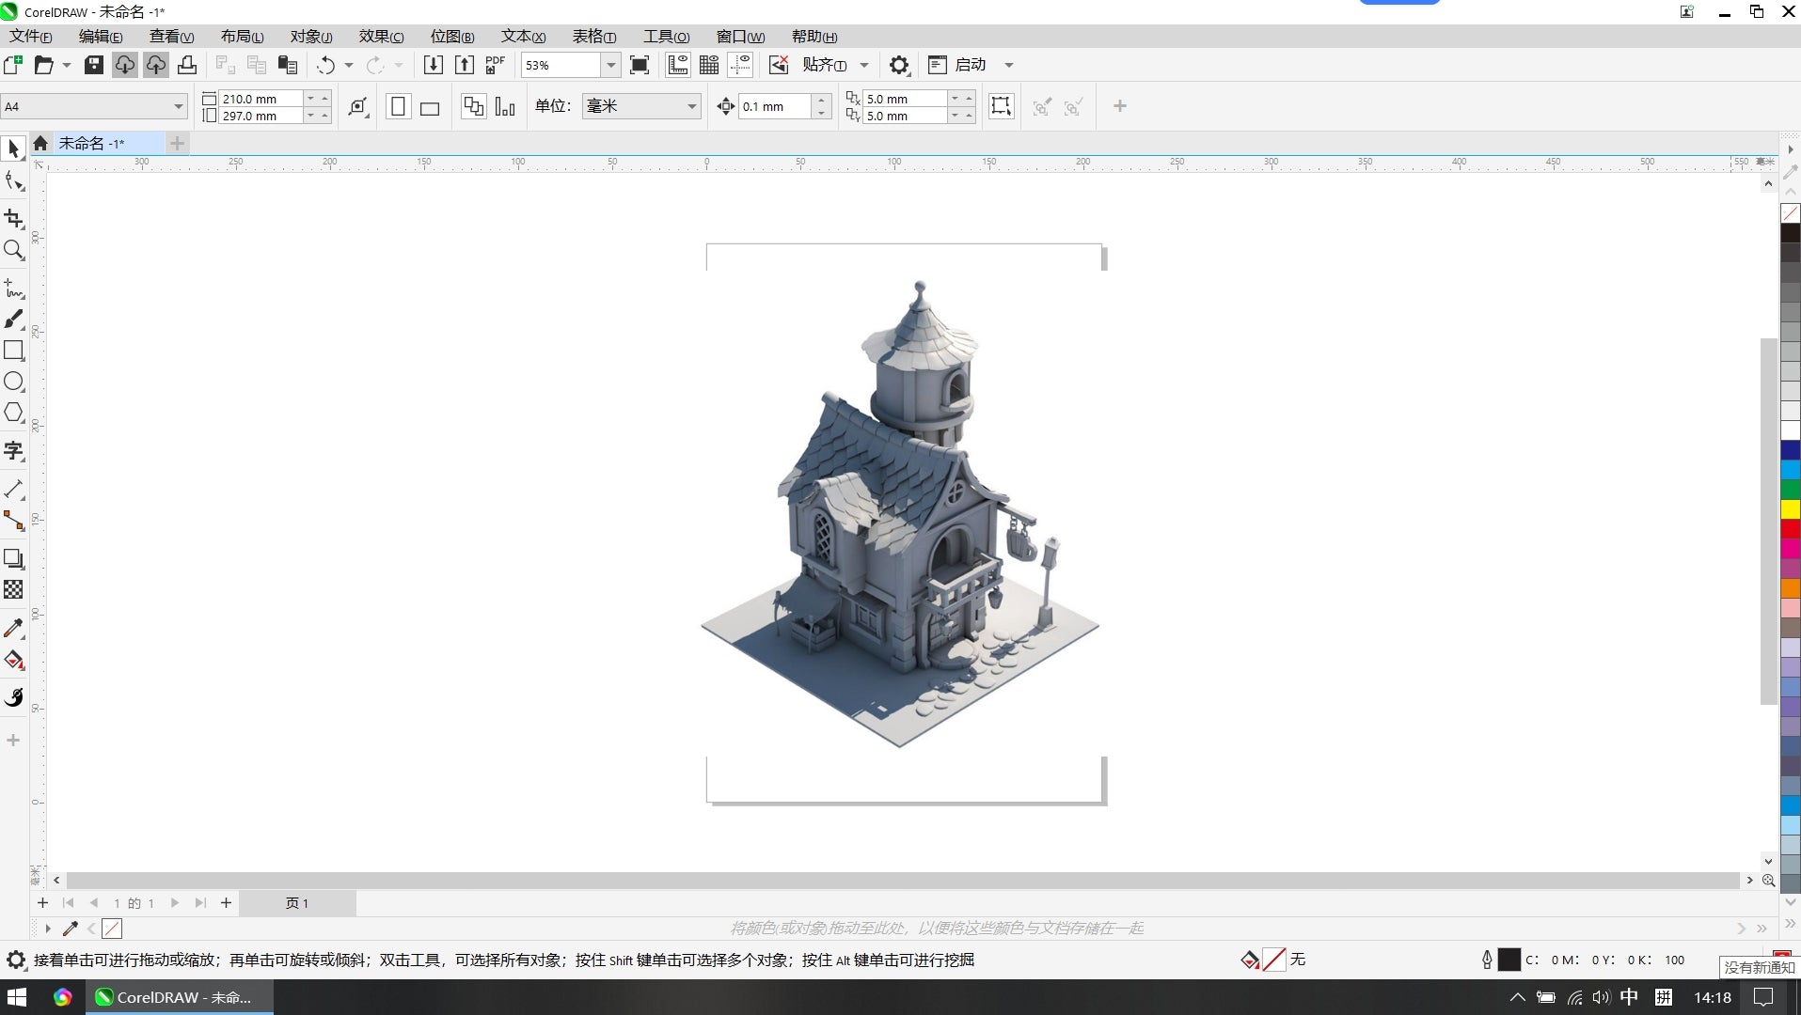Switch page to landscape orientation
This screenshot has width=1801, height=1015.
coord(430,107)
